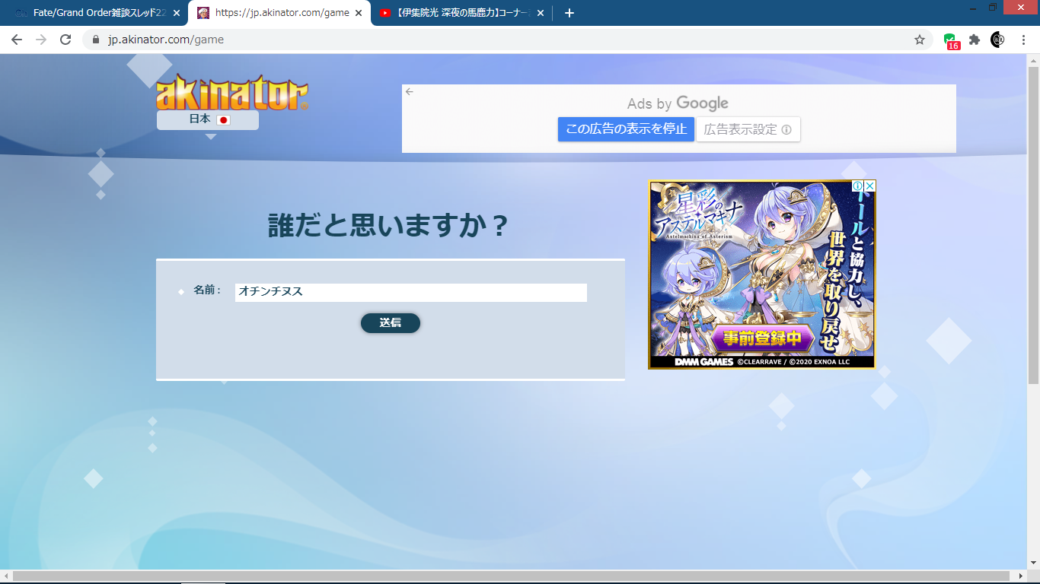This screenshot has height=584, width=1040.
Task: Click the horizontal scrollbar at the page bottom
Action: tap(510, 576)
